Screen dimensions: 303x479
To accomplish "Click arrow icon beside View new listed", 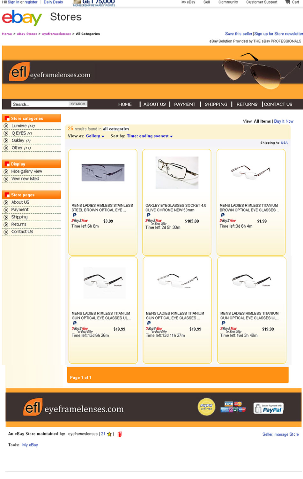I will tap(6, 179).
